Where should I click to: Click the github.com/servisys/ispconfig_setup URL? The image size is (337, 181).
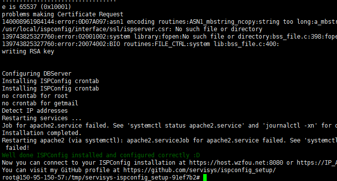[x=199, y=170]
